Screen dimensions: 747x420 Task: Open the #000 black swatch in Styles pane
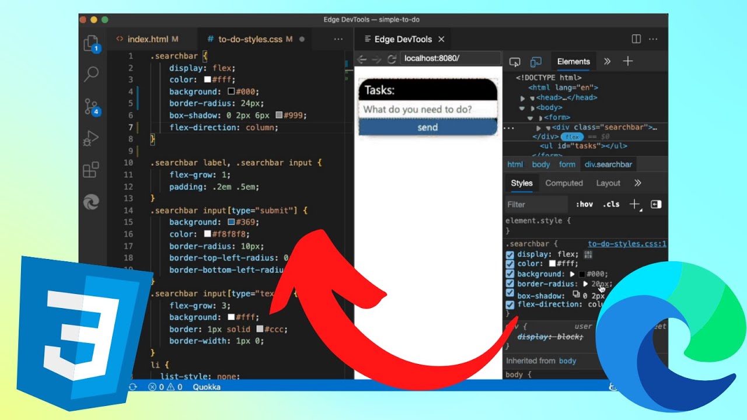(582, 274)
